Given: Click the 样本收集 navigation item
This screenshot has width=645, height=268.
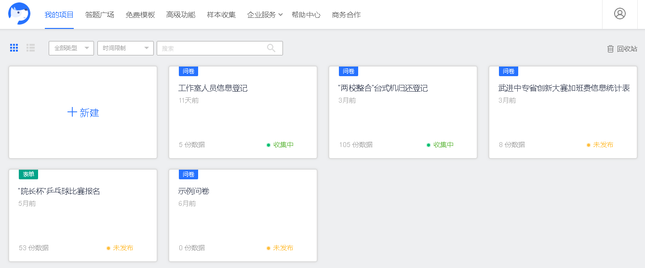Looking at the screenshot, I should click(221, 15).
